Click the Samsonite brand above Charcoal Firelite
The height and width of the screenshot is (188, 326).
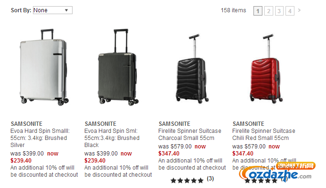[x=174, y=124]
